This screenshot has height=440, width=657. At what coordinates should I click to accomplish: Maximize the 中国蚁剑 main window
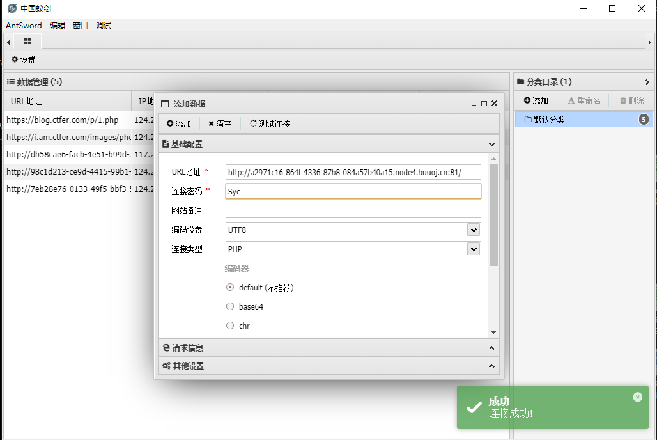(x=612, y=8)
